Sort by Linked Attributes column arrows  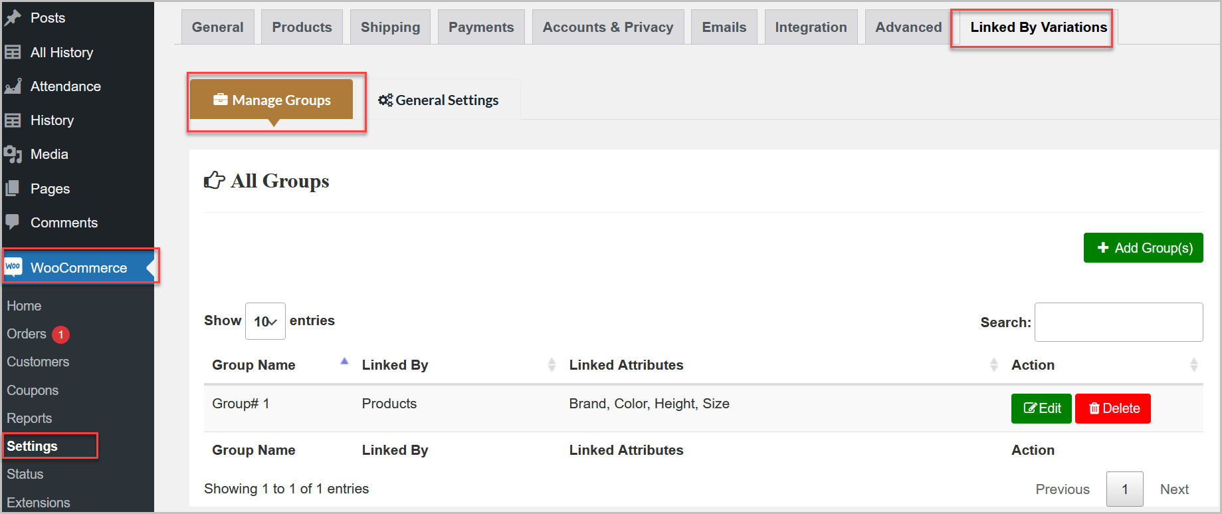click(993, 364)
